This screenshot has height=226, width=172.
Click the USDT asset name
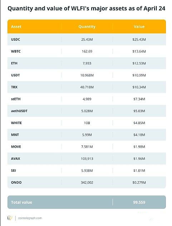click(15, 75)
